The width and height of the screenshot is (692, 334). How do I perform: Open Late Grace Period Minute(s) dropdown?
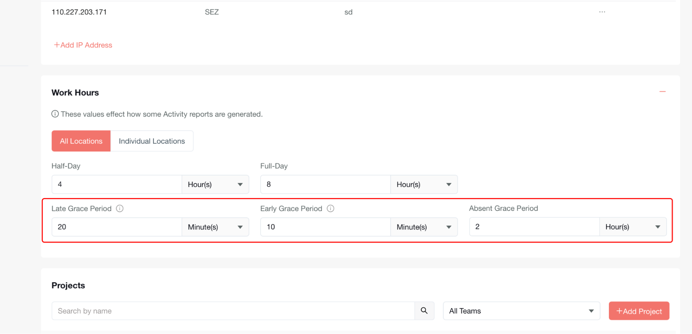coord(215,227)
